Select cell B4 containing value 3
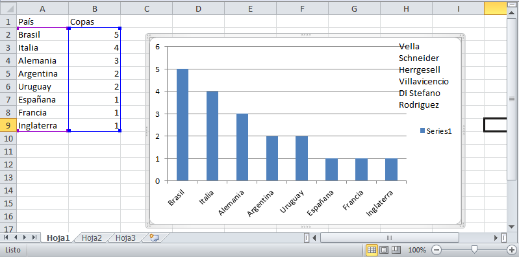This screenshot has width=519, height=257. click(x=94, y=61)
